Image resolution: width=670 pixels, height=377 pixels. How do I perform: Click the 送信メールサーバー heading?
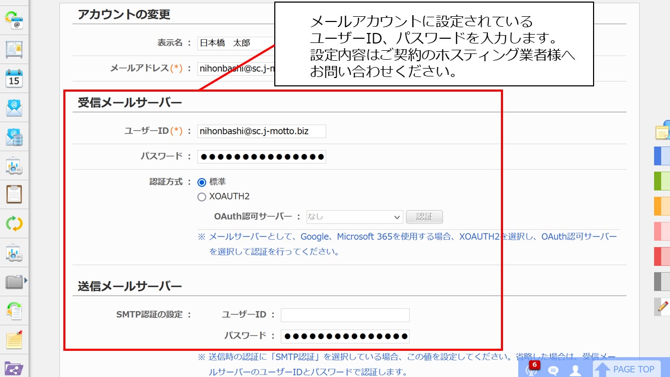(130, 286)
